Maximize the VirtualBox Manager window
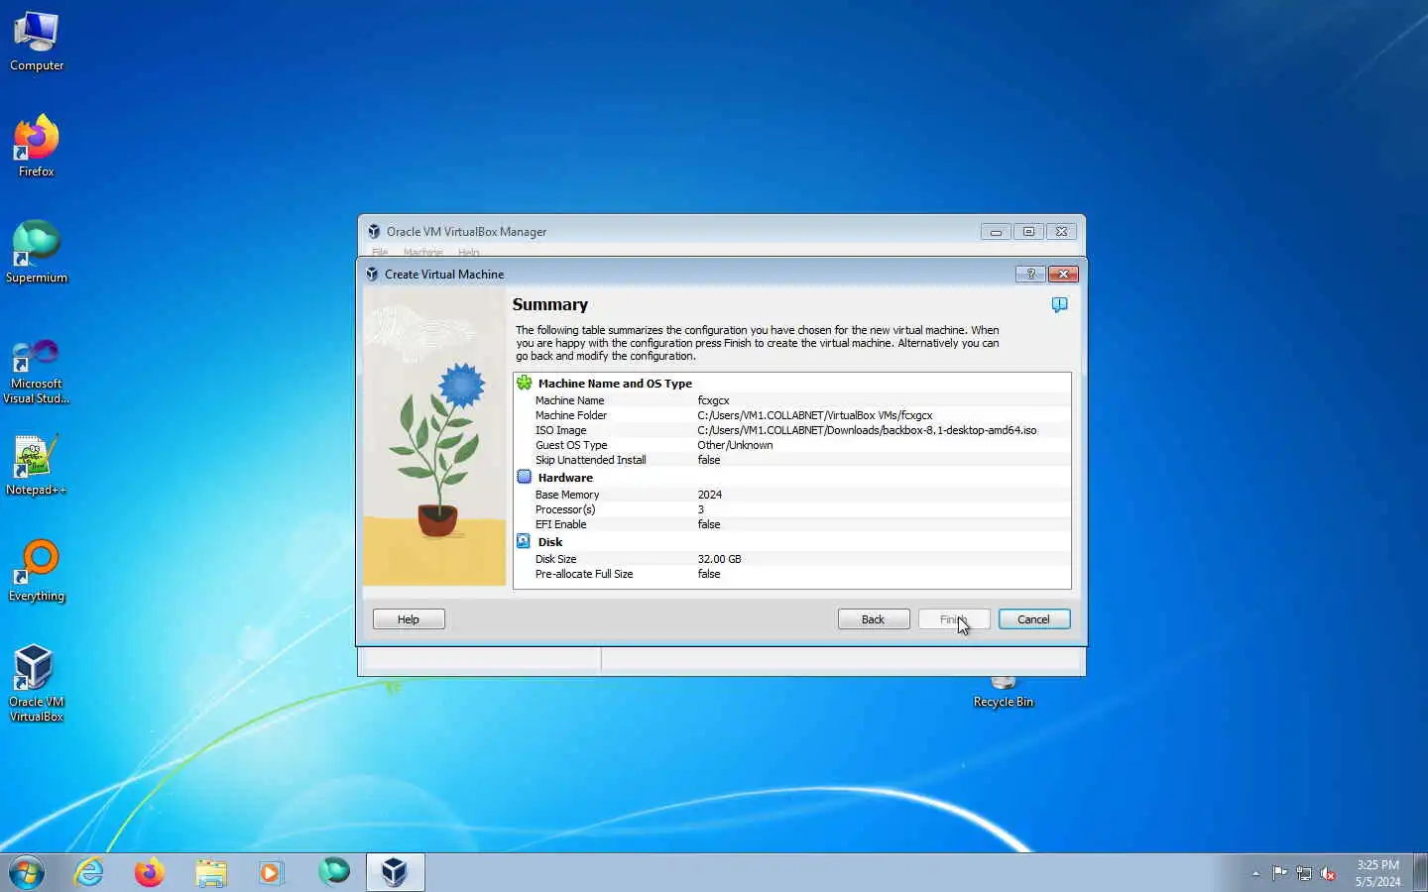Screen dimensions: 1428x892 1028,231
